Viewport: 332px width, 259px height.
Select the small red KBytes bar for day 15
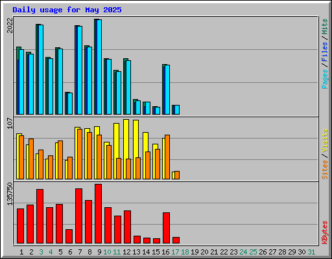point(156,241)
